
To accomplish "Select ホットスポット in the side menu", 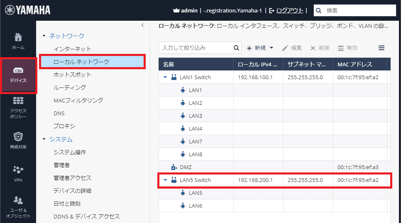I will tap(72, 75).
